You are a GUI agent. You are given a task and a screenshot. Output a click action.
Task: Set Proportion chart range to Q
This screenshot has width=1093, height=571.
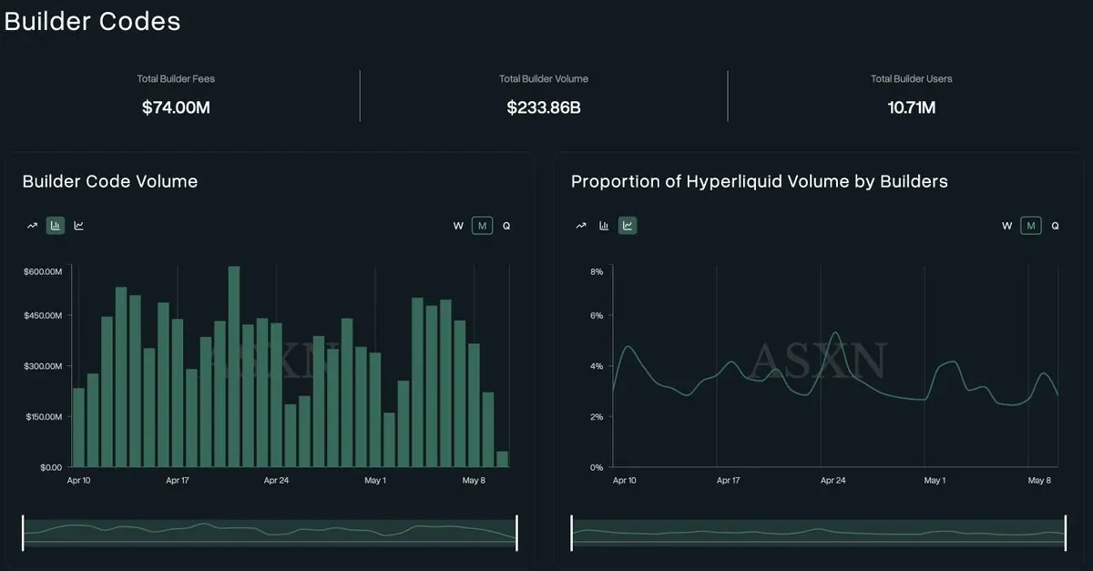[x=1055, y=226]
